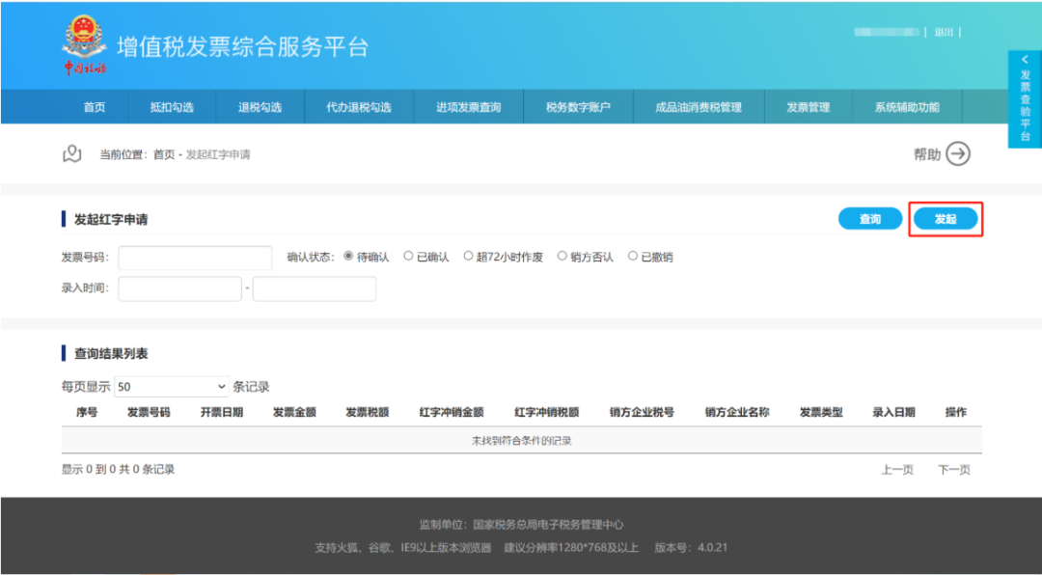Select the 超72小时作废 radio option
This screenshot has height=575, width=1042.
(x=469, y=257)
